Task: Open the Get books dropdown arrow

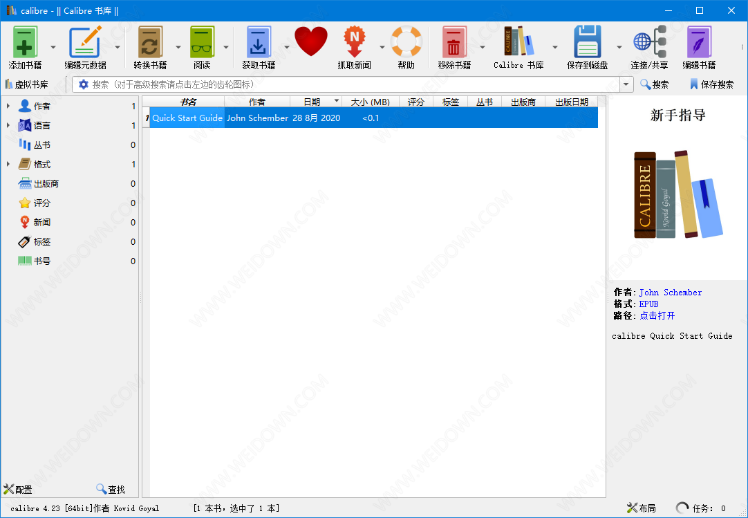Action: click(x=287, y=47)
